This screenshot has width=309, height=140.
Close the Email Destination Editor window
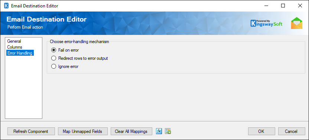(x=300, y=6)
